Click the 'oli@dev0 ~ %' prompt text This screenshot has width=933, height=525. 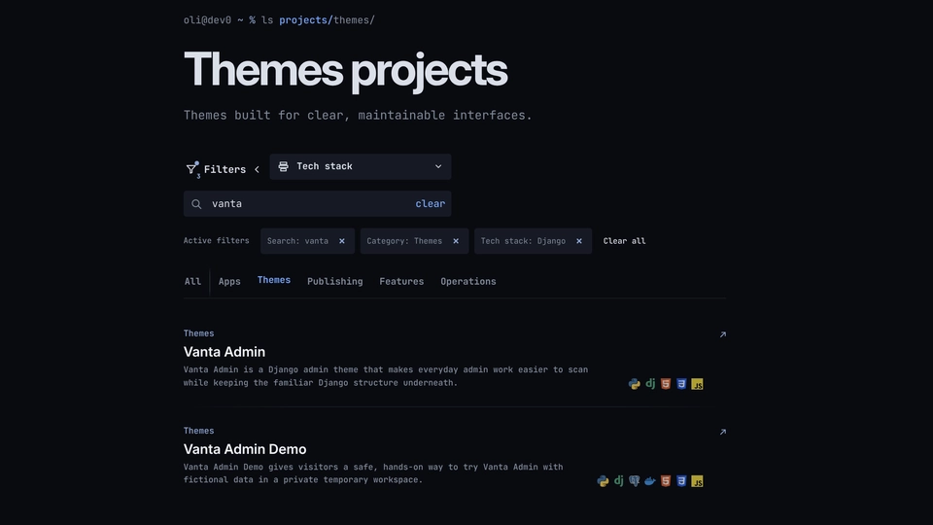pos(220,20)
